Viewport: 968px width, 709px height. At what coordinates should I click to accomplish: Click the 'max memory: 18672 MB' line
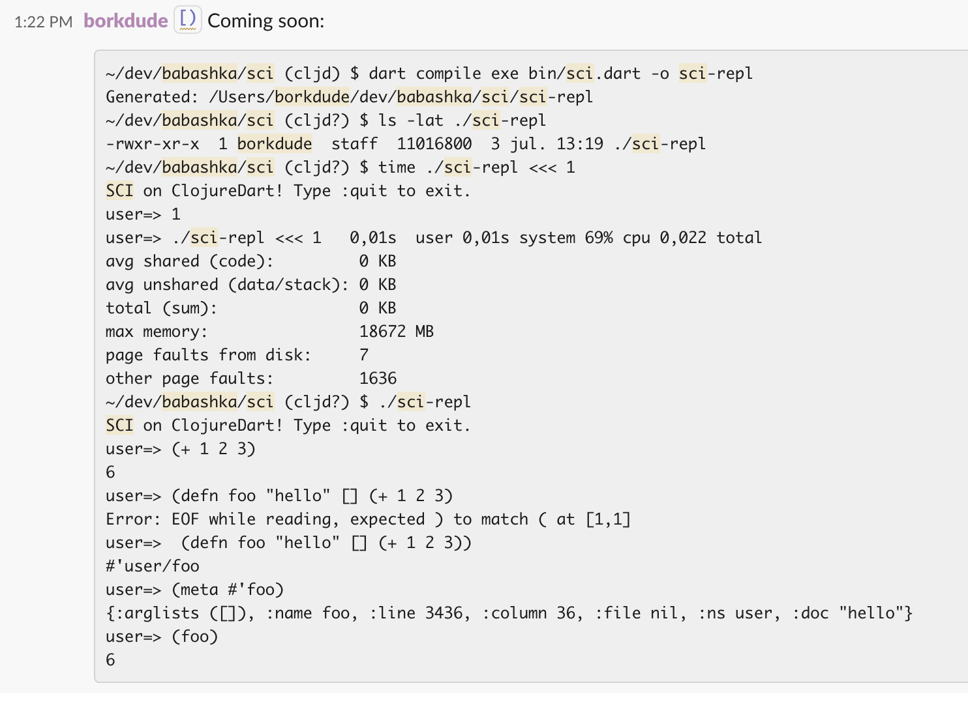(x=270, y=332)
